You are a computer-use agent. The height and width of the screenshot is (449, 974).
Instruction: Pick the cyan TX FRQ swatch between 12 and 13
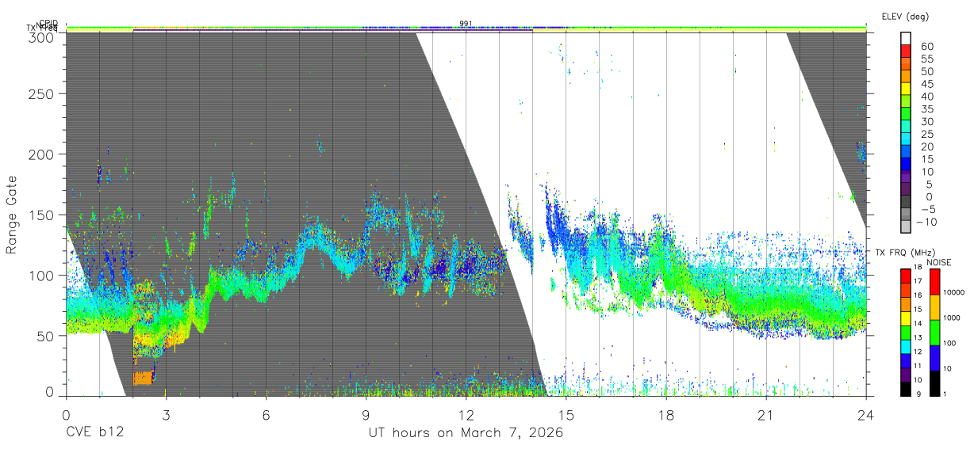click(x=906, y=346)
